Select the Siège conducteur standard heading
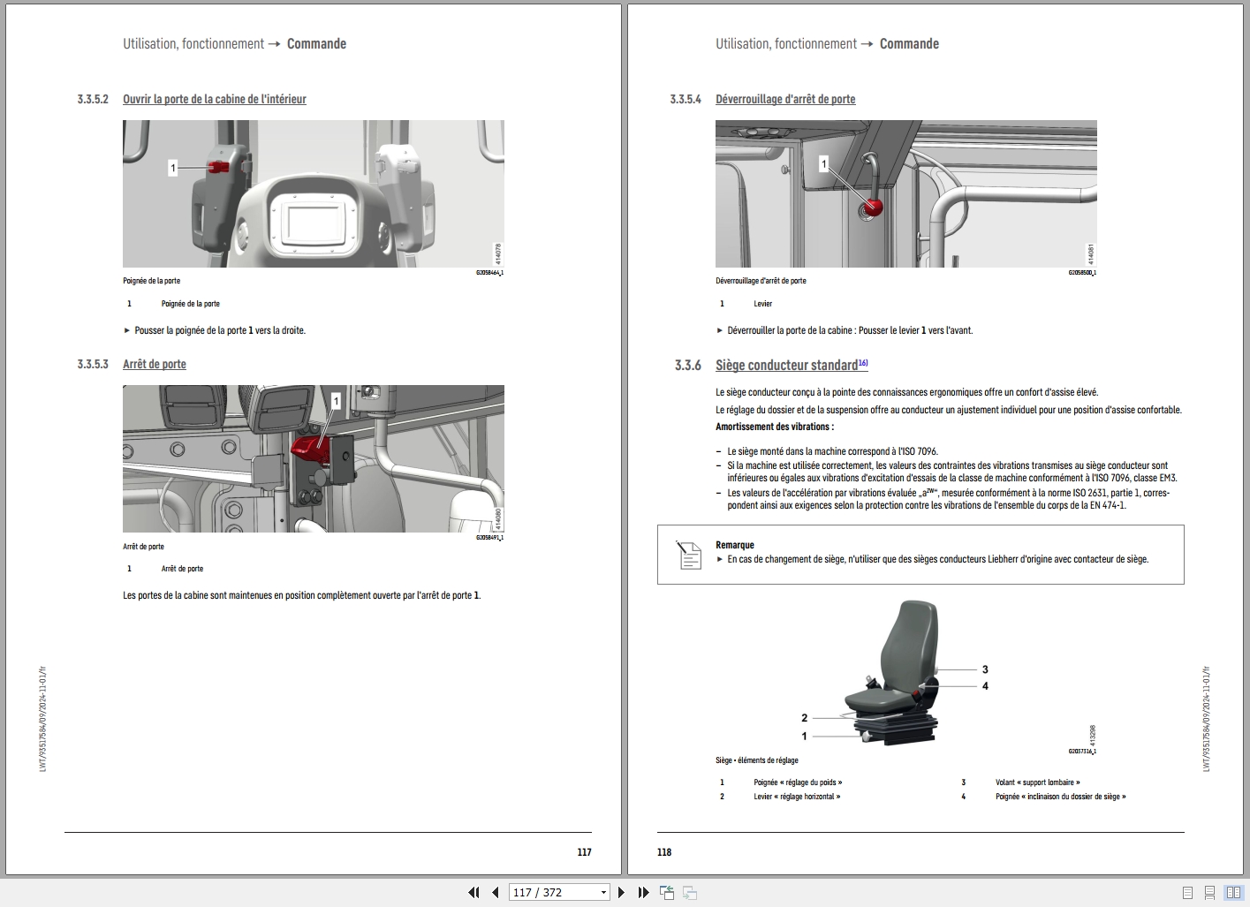The width and height of the screenshot is (1250, 907). click(x=786, y=365)
